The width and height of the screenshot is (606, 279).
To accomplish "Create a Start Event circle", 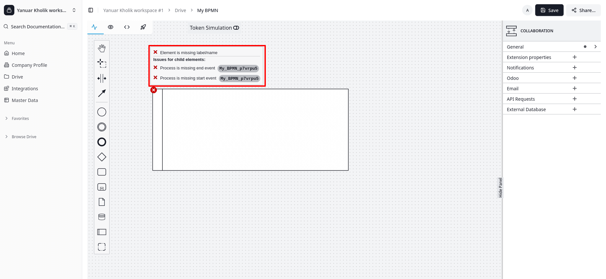I will (x=102, y=112).
